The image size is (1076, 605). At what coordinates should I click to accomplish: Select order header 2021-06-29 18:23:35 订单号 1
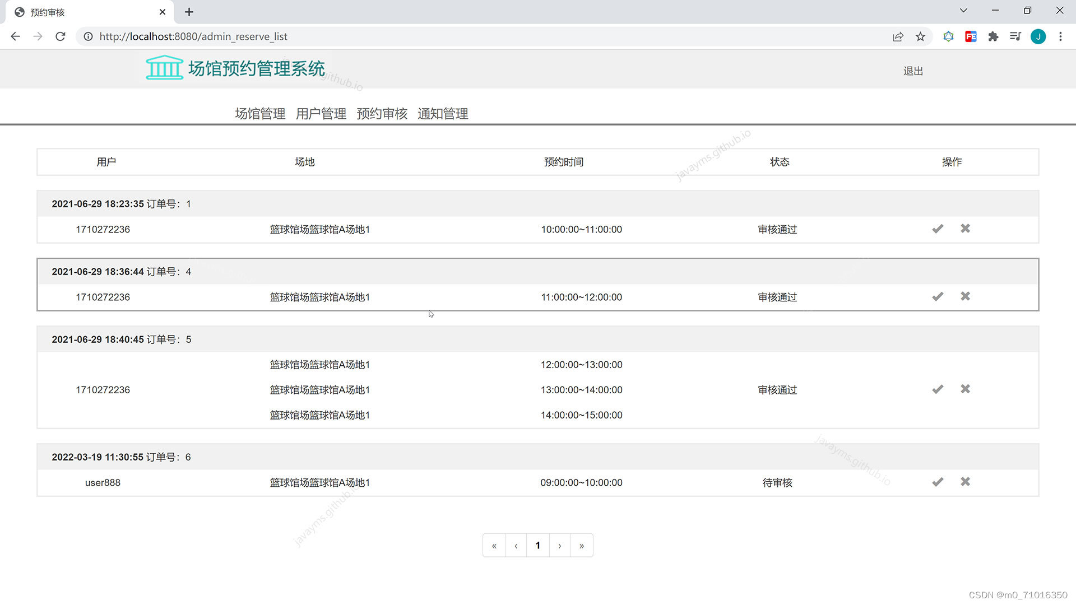click(538, 204)
